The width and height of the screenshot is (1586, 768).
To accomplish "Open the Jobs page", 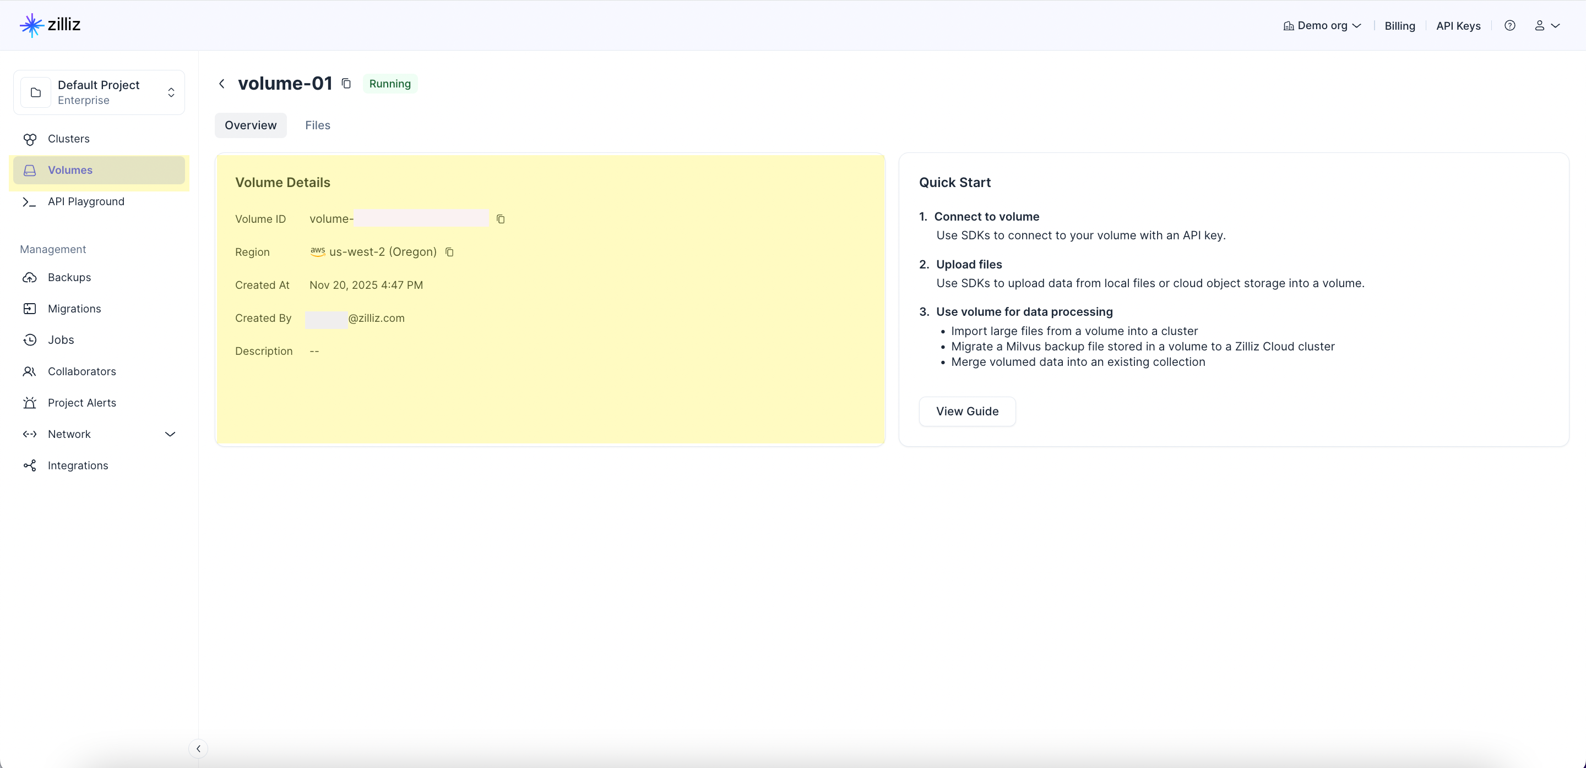I will coord(61,340).
